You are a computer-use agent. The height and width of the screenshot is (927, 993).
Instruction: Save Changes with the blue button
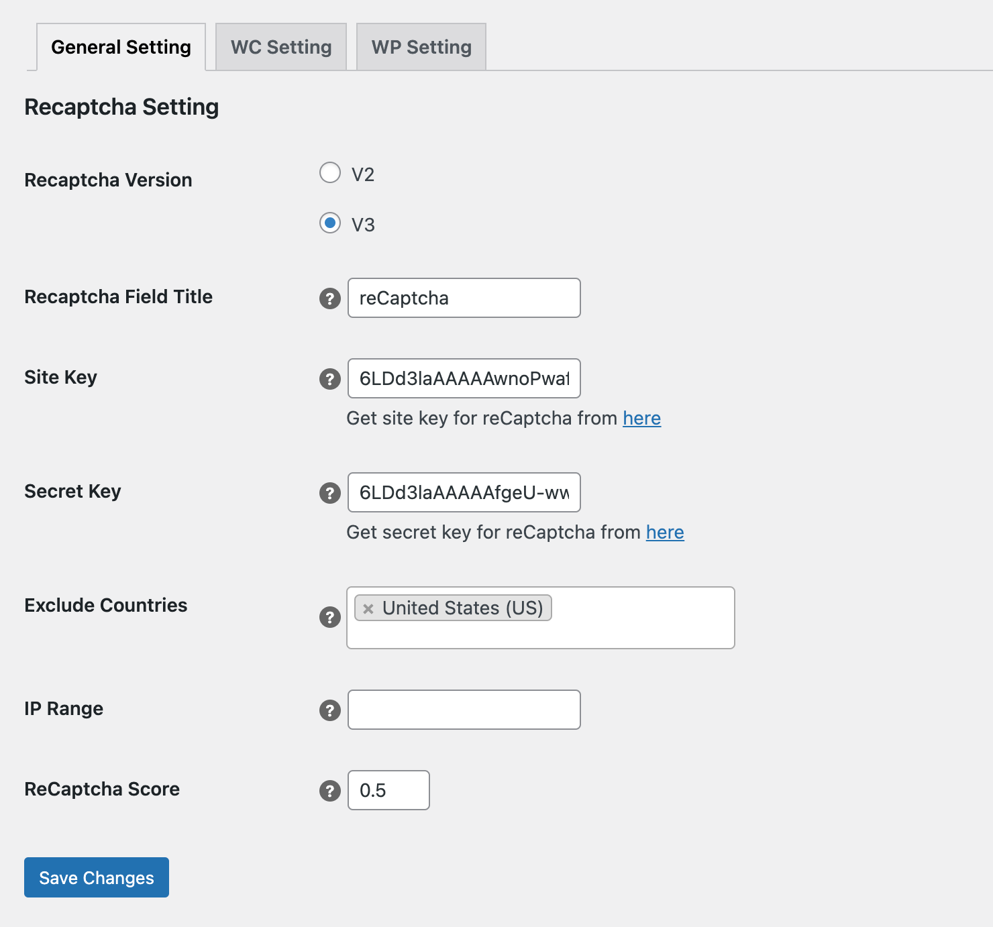coord(96,877)
